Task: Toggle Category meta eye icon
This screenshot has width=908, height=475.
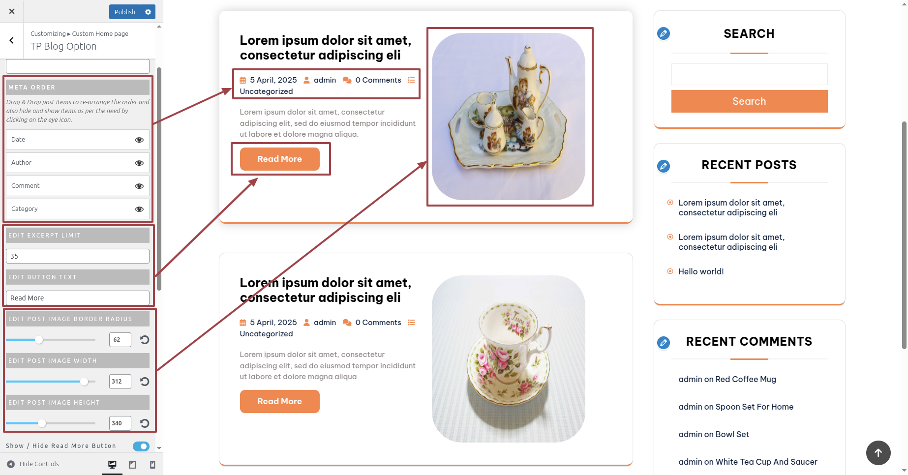Action: coord(139,209)
